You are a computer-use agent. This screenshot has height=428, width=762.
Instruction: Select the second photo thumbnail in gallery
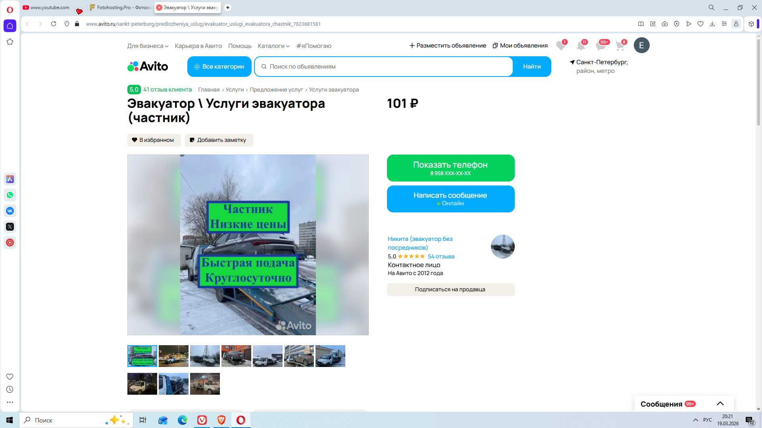coord(173,356)
